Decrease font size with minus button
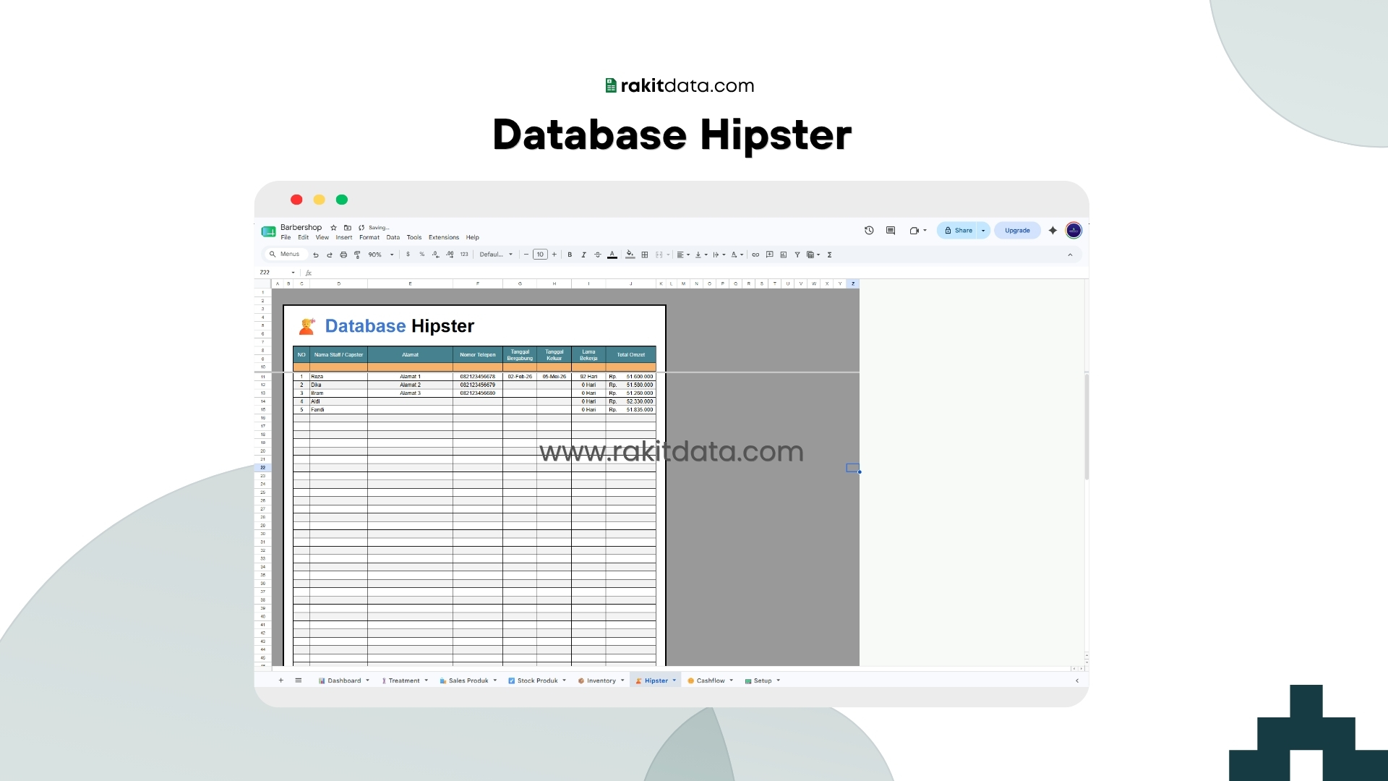 pos(526,255)
